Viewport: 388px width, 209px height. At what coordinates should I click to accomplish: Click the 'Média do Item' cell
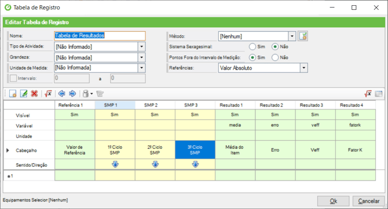(x=235, y=150)
